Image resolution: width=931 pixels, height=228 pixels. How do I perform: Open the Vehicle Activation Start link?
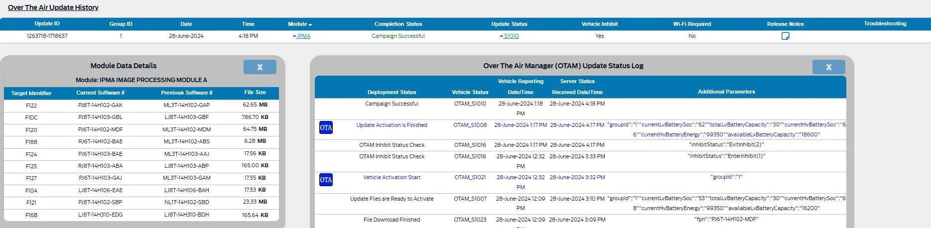[x=392, y=177]
